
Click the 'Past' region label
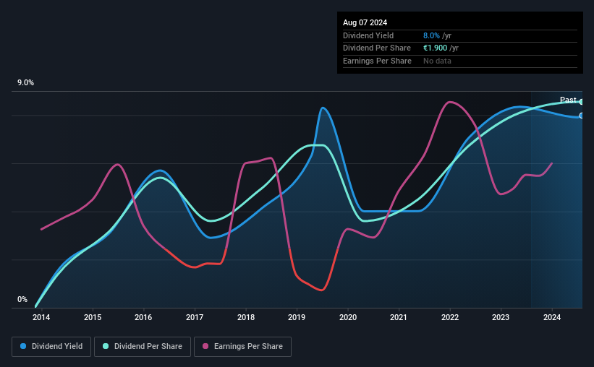pos(568,100)
